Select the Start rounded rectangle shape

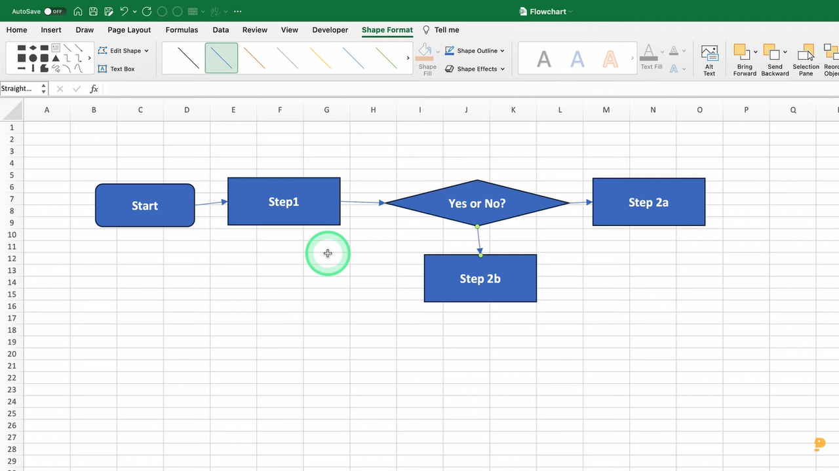click(x=145, y=205)
